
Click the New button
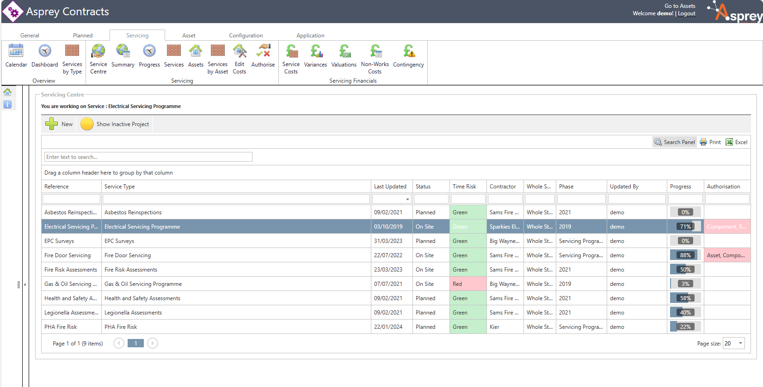coord(59,124)
